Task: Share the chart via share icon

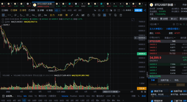Action: point(145,10)
